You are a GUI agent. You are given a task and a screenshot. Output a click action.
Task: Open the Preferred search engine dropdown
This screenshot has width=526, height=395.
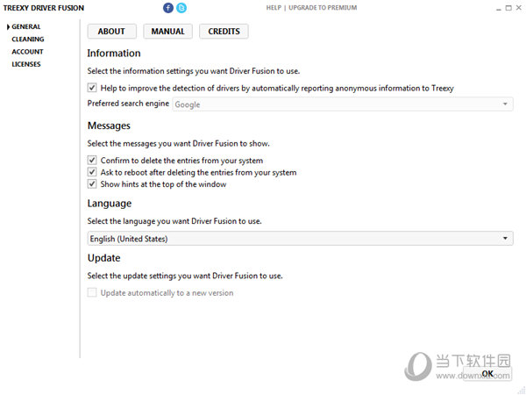(x=343, y=104)
